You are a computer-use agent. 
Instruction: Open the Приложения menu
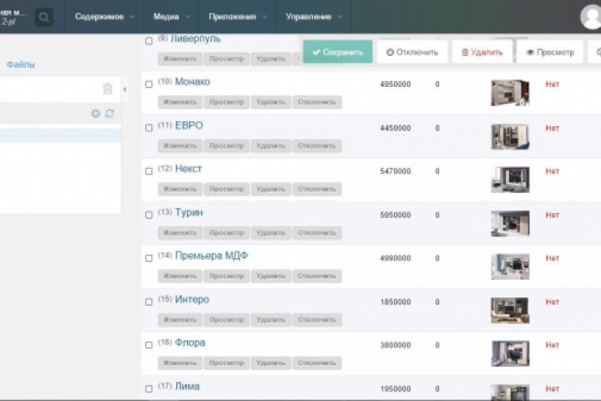[232, 17]
